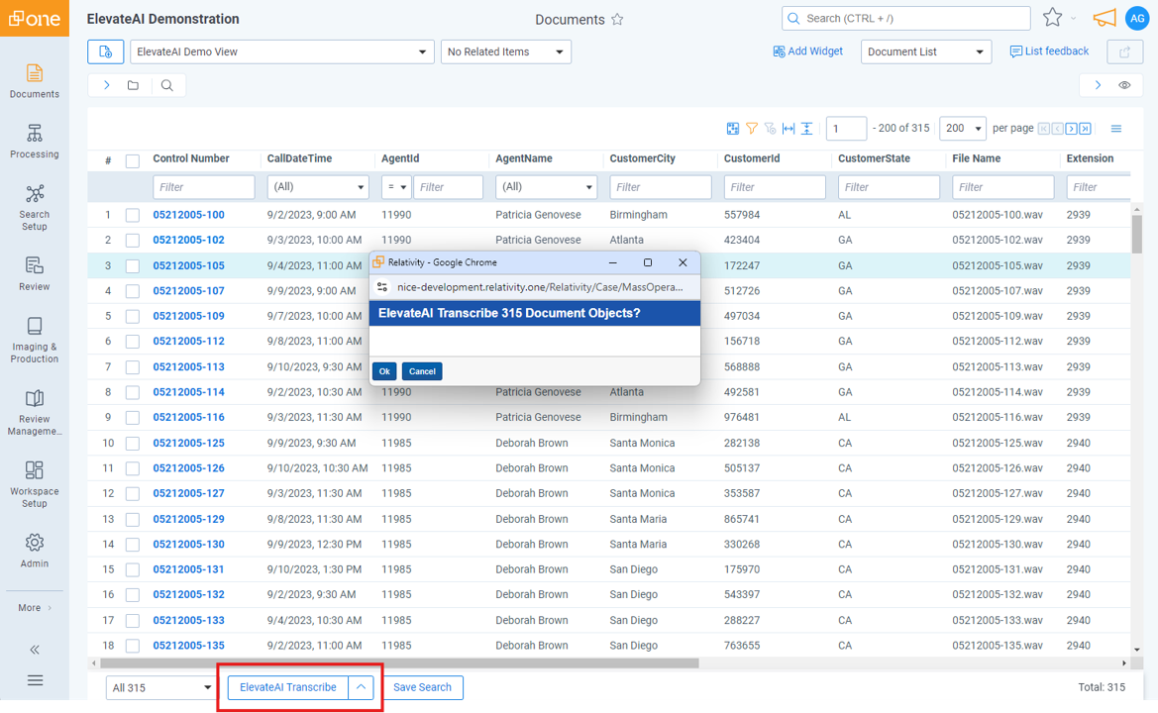
Task: Open the grid hamburger options menu
Action: pyautogui.click(x=1116, y=129)
